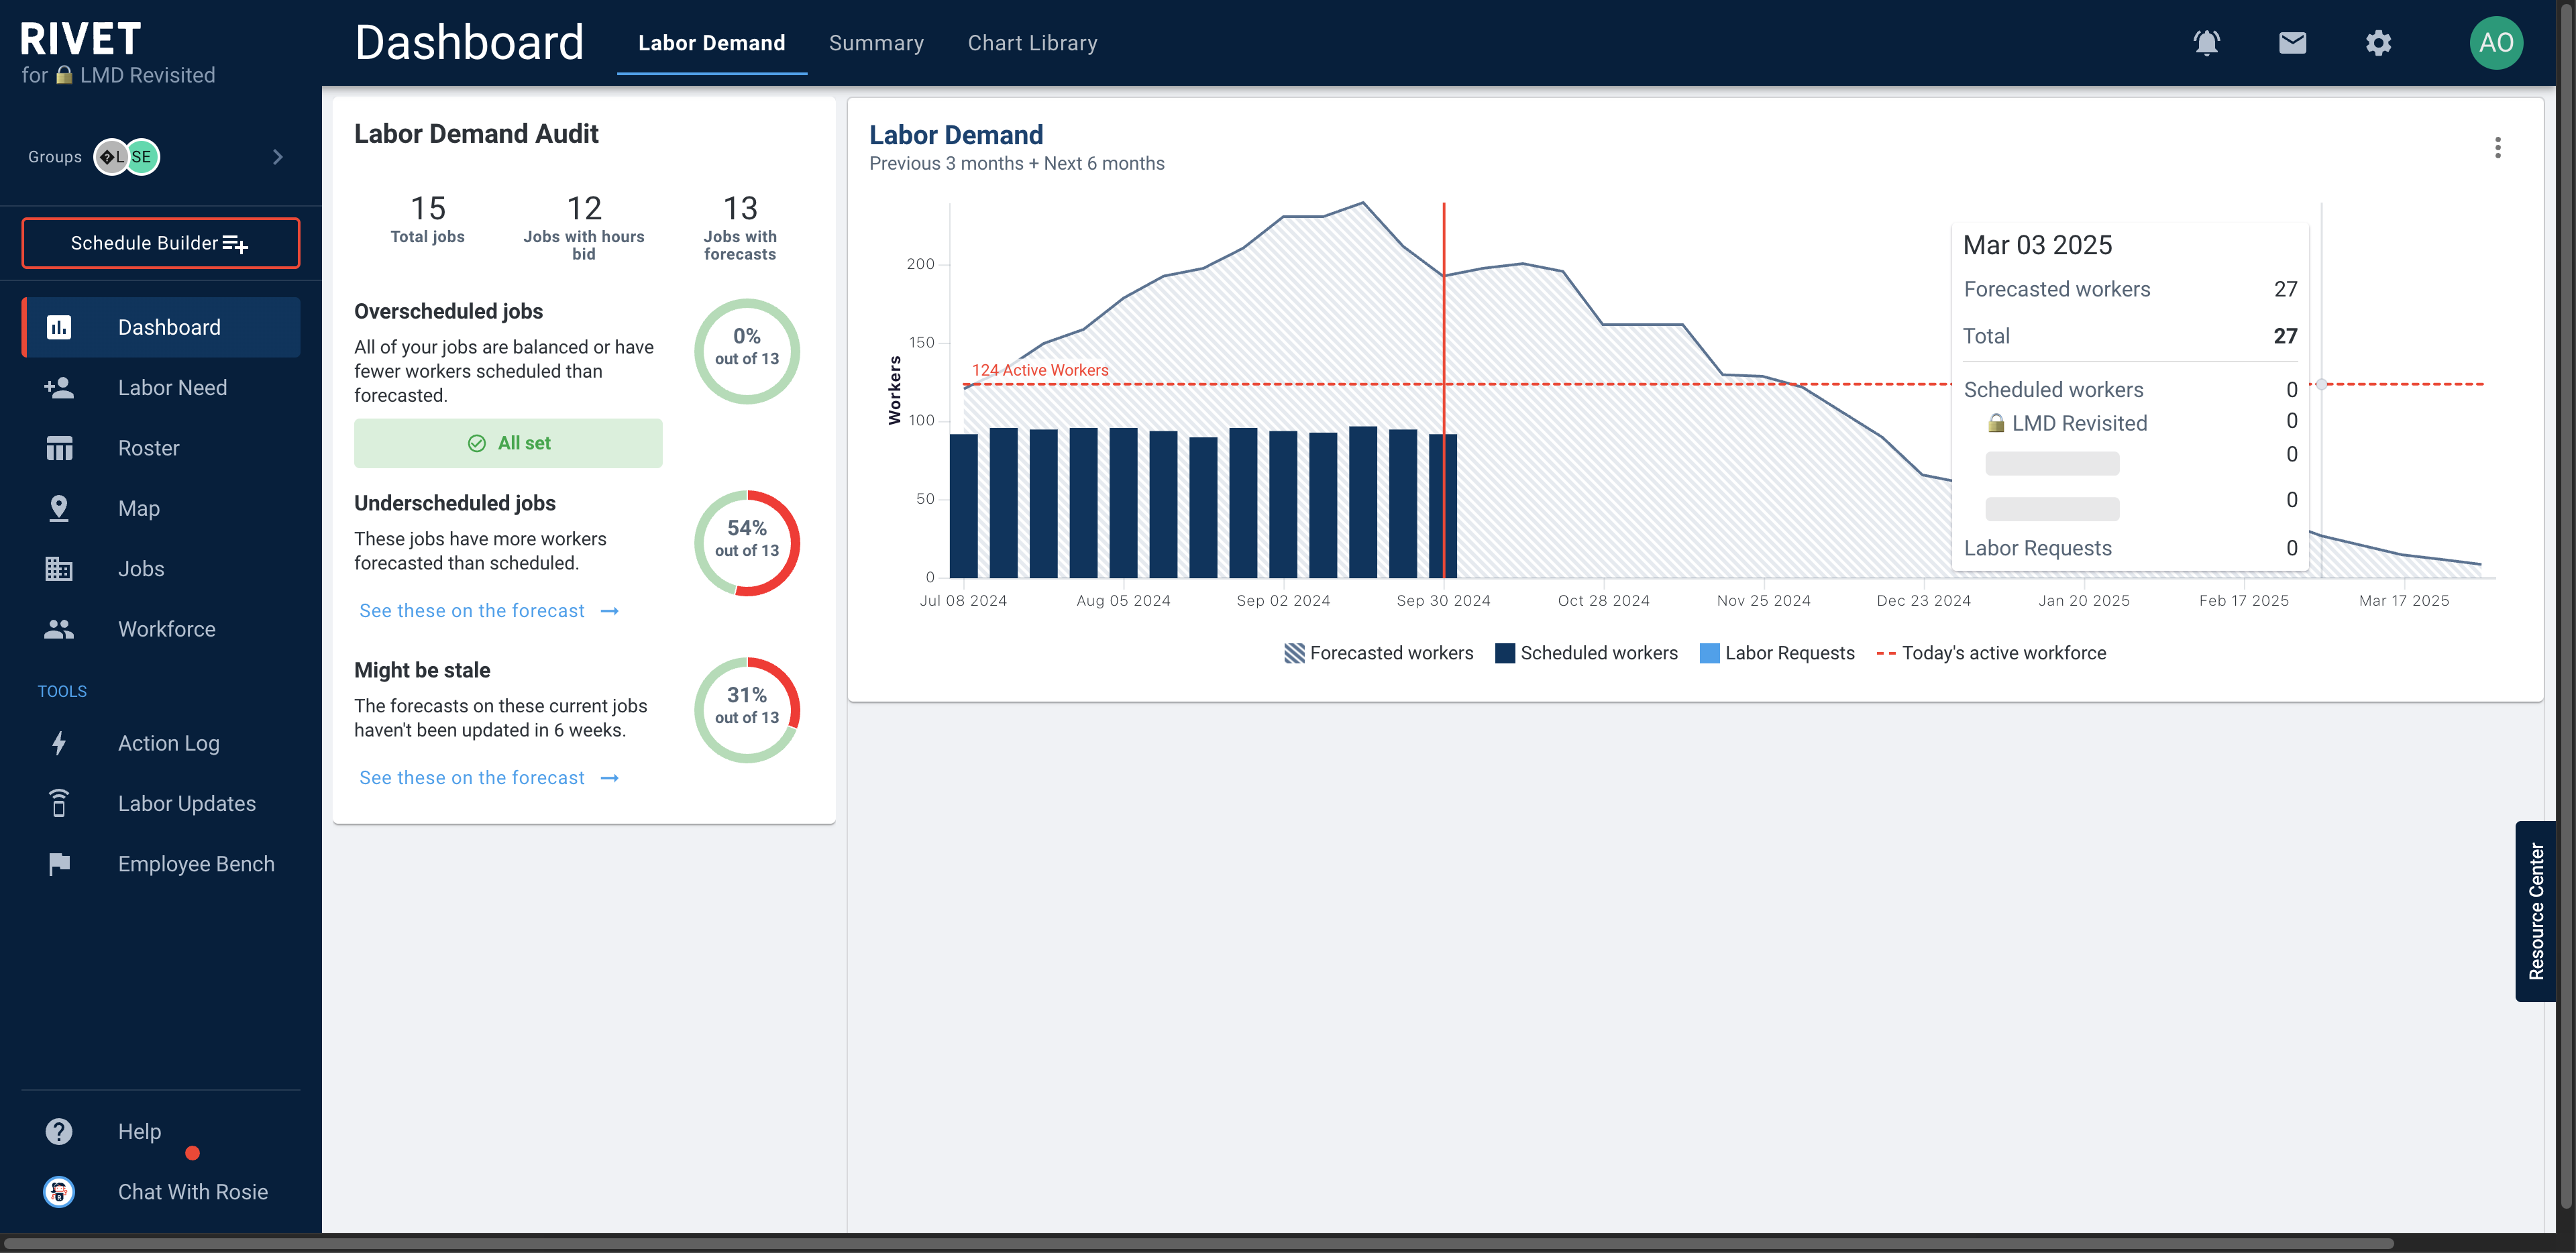Click the '15 Total jobs' statistic
The width and height of the screenshot is (2576, 1253).
click(x=427, y=219)
